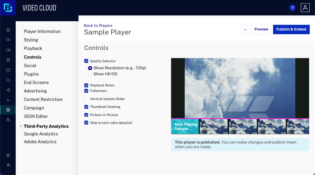Viewport: 315px width, 175px height.
Task: Uncheck the Quality Selector checkbox
Action: (x=86, y=61)
